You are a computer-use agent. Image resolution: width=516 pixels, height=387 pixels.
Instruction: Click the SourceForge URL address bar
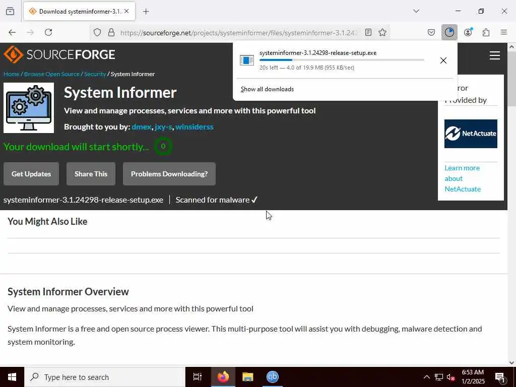[x=239, y=33]
